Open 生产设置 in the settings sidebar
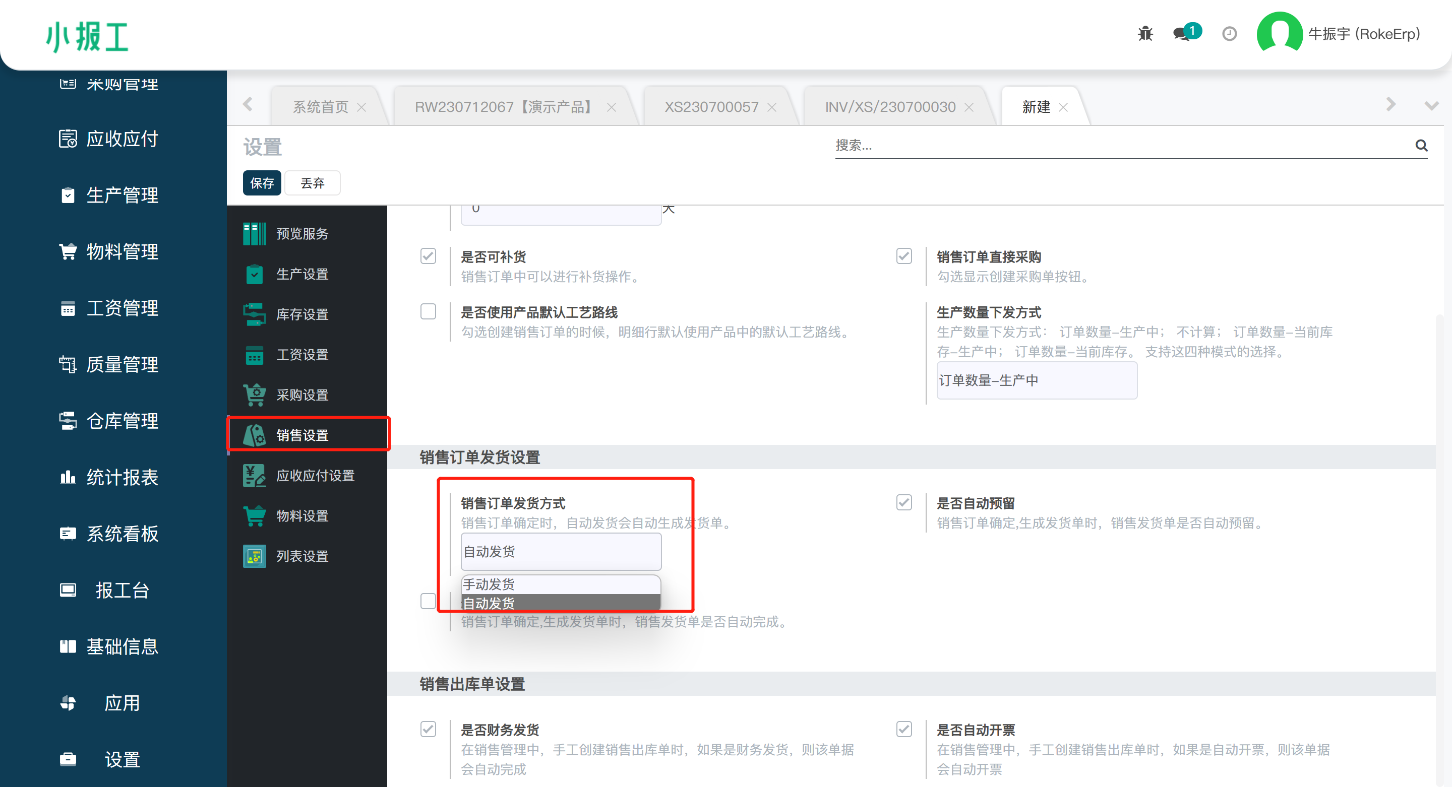The height and width of the screenshot is (787, 1452). [x=301, y=275]
